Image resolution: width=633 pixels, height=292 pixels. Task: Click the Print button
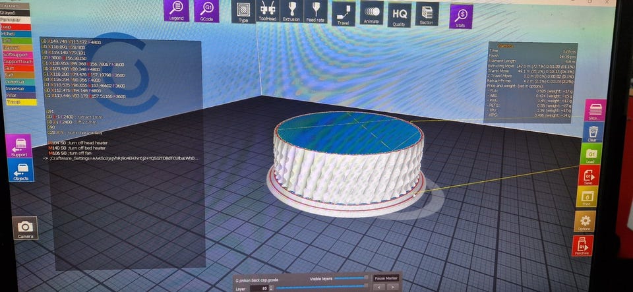click(x=587, y=197)
